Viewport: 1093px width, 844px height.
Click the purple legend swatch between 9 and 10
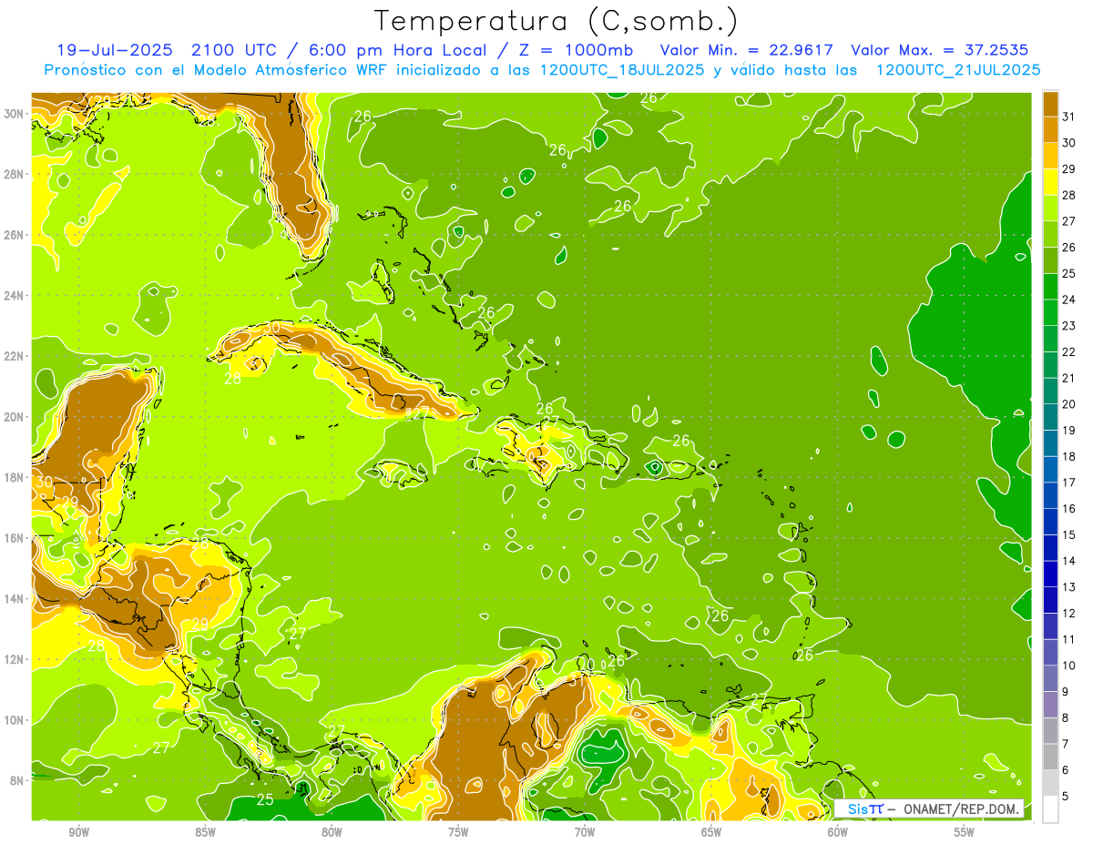[x=1050, y=679]
